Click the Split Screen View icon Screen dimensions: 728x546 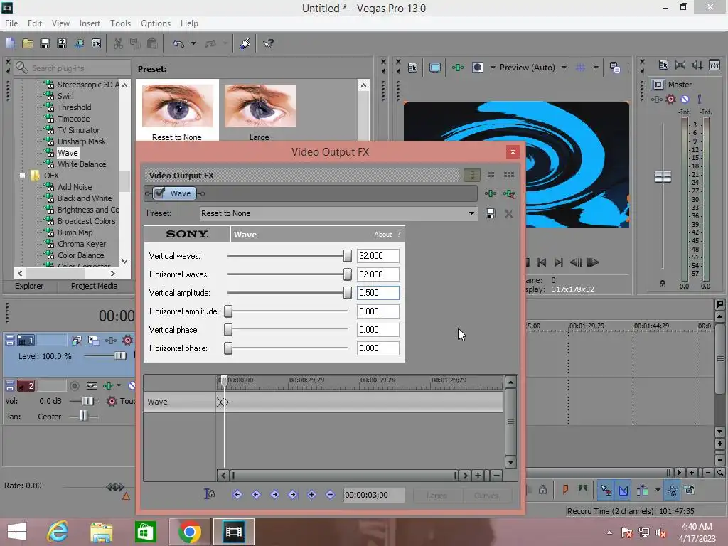point(477,68)
